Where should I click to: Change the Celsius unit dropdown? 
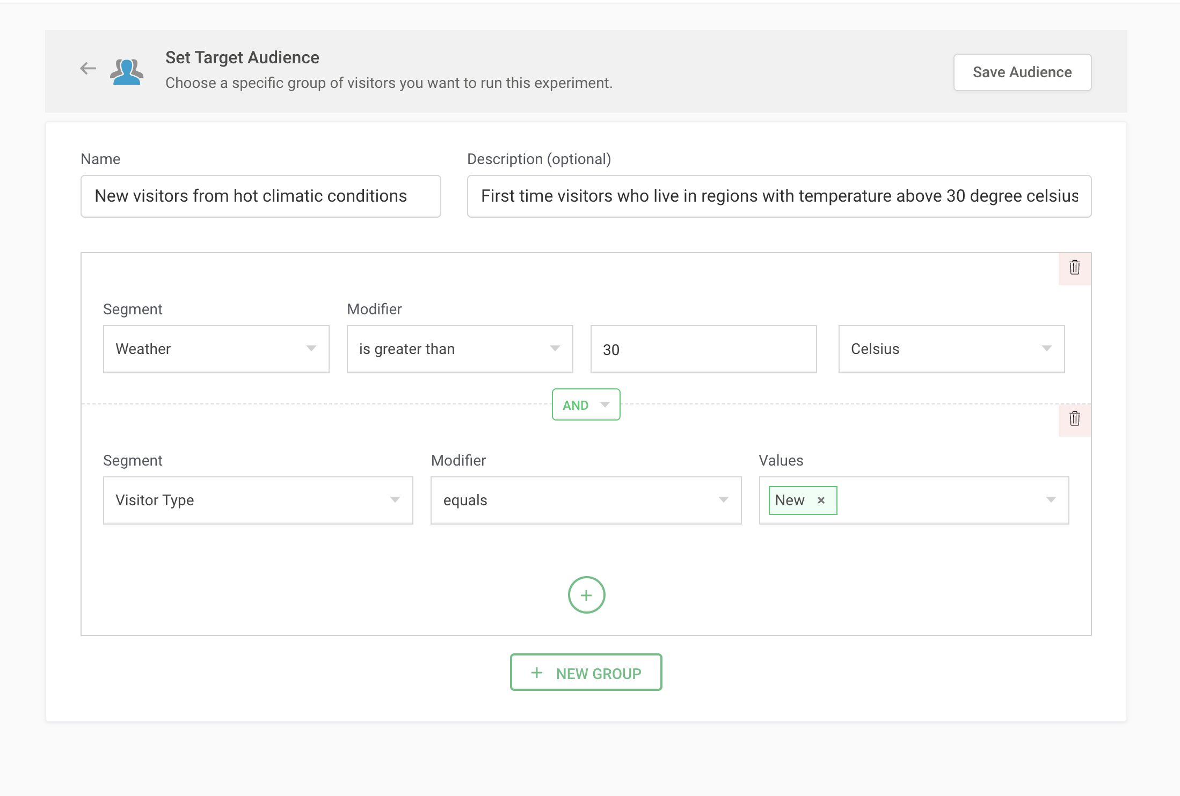click(951, 349)
